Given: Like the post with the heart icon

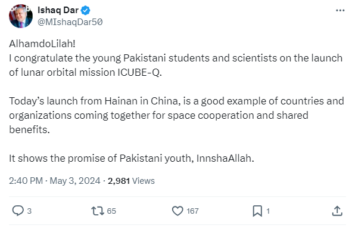Looking at the screenshot, I should 177,211.
